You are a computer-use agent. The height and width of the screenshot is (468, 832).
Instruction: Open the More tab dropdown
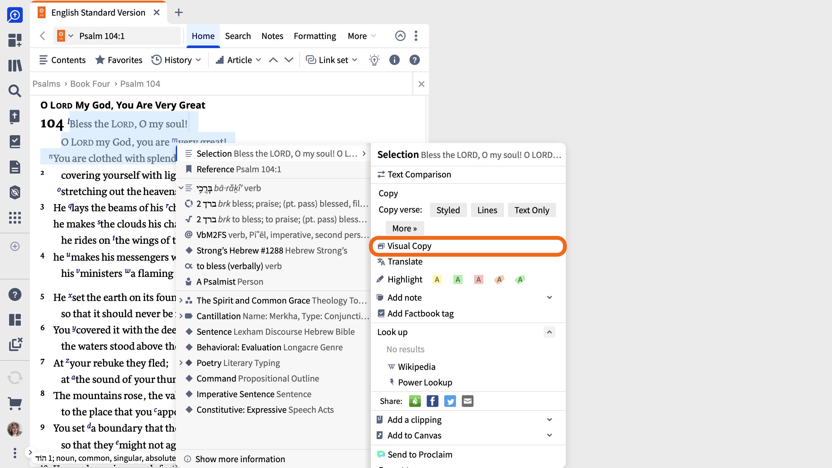pos(362,36)
